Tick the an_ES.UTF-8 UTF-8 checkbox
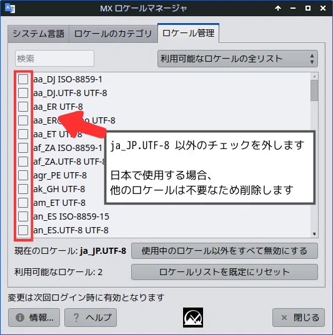Image resolution: width=333 pixels, height=335 pixels. [x=23, y=230]
